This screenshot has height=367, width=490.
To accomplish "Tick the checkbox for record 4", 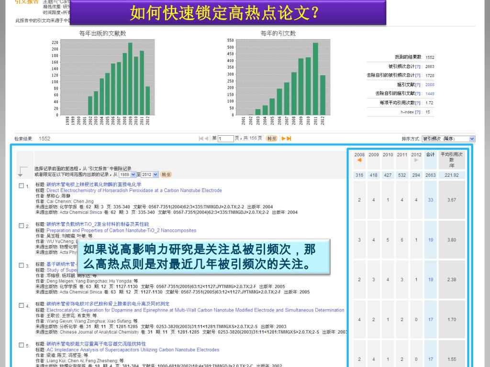I will (21, 305).
